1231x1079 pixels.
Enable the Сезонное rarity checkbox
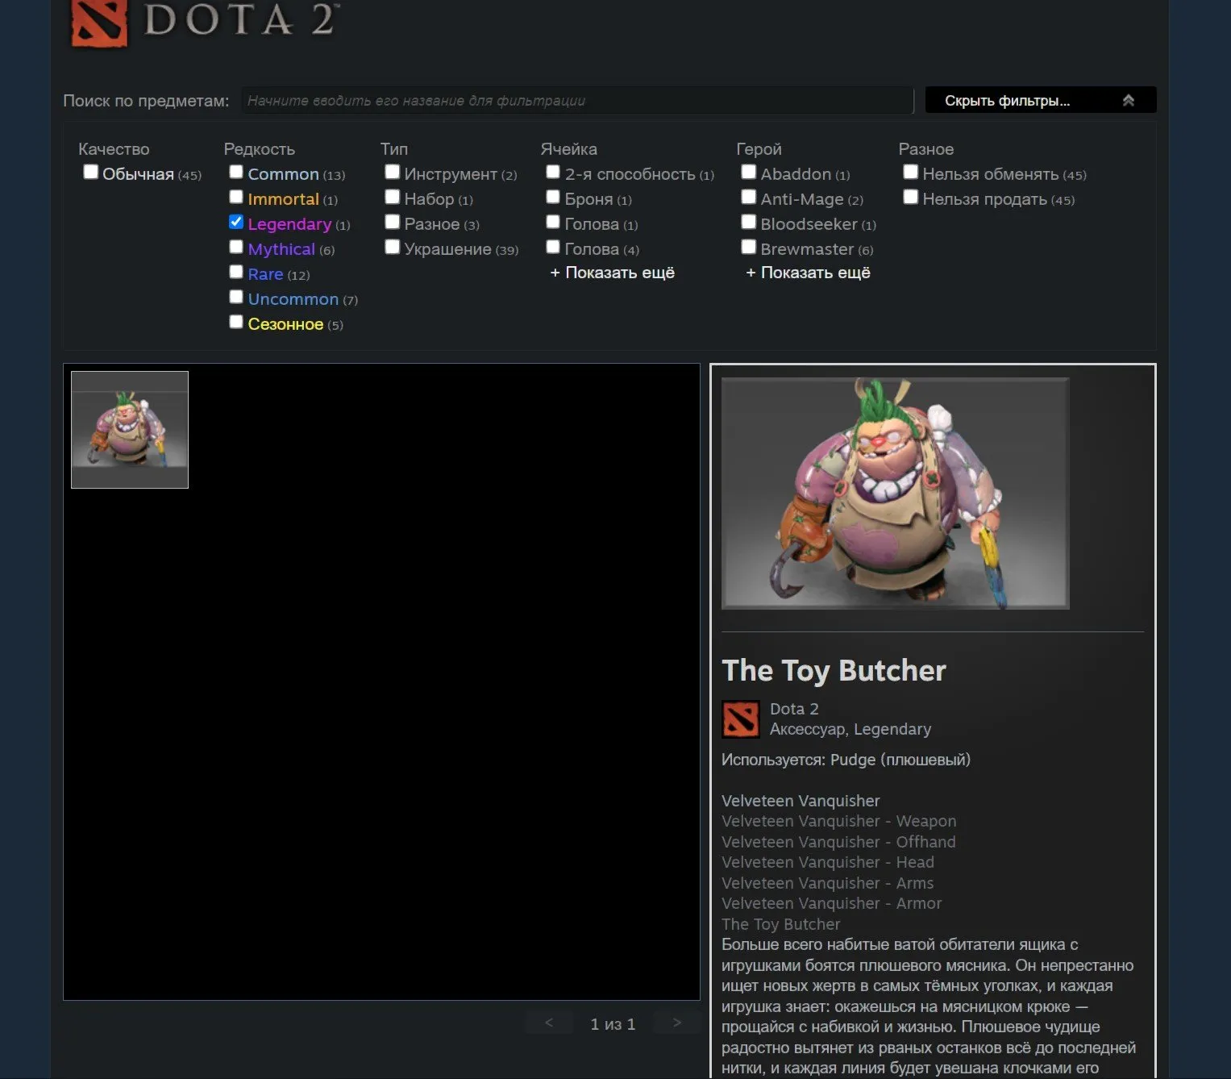pos(235,322)
